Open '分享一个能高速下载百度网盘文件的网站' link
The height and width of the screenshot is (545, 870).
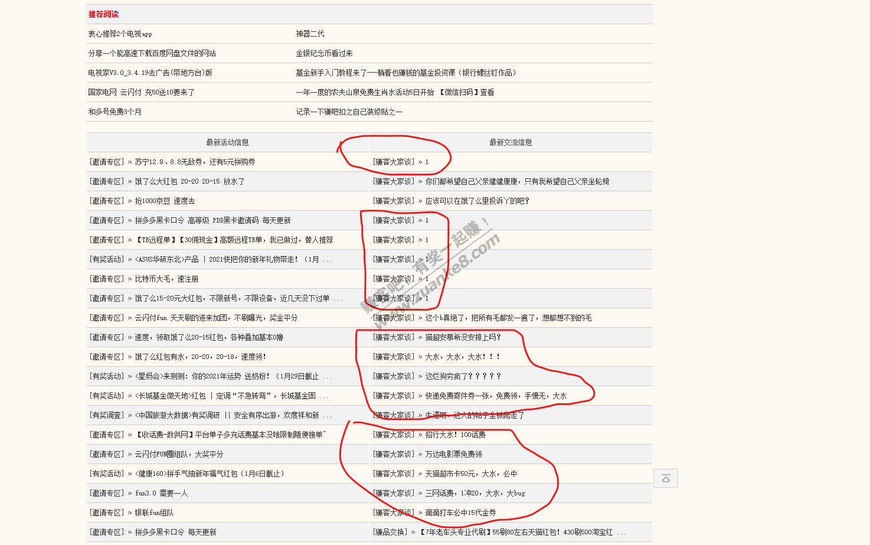pos(152,54)
